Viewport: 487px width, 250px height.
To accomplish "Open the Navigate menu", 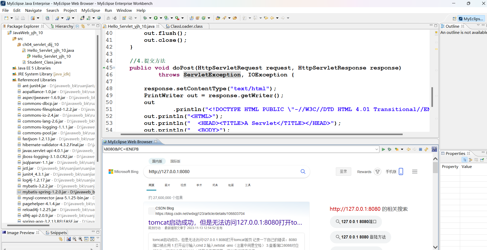I will [33, 10].
